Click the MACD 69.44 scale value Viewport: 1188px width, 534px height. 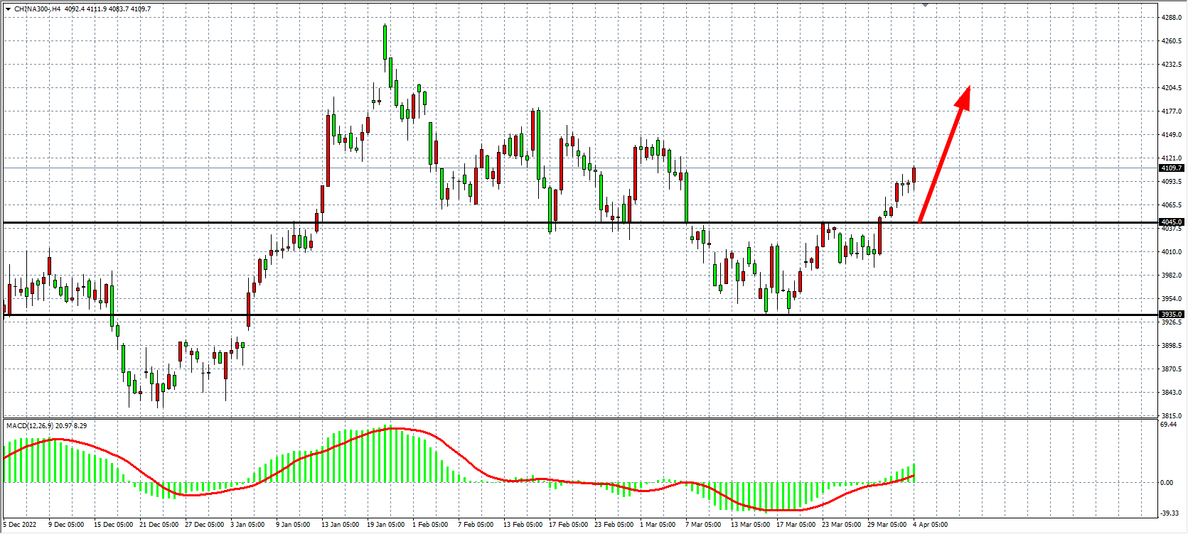pyautogui.click(x=1168, y=424)
